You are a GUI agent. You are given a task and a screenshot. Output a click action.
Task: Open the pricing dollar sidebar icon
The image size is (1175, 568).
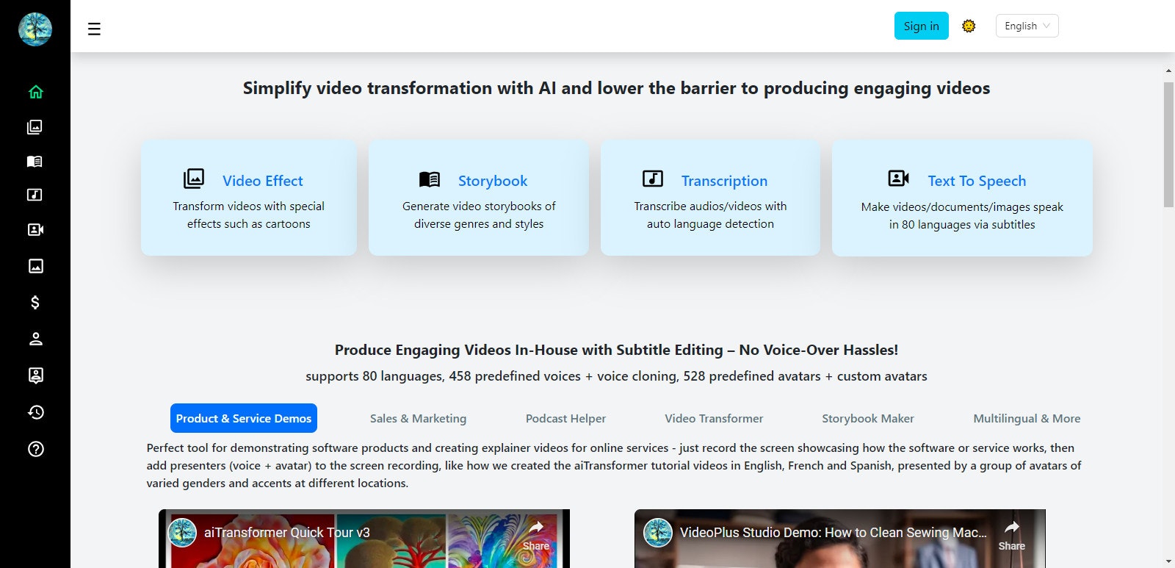pyautogui.click(x=35, y=302)
